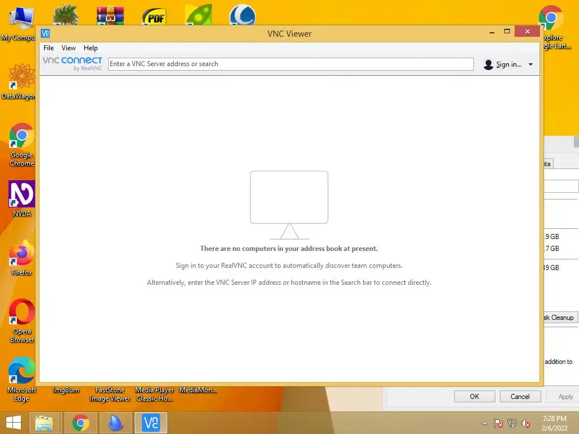Select the PDF desktop icon at top

point(154,16)
